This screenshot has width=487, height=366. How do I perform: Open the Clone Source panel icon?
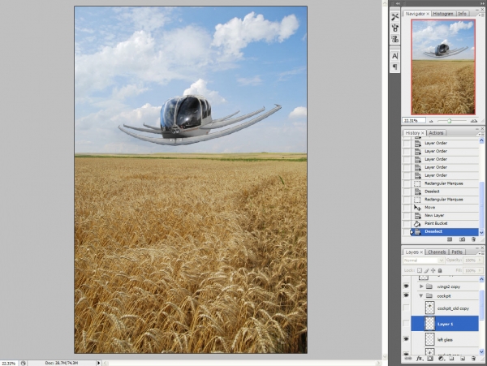click(395, 39)
